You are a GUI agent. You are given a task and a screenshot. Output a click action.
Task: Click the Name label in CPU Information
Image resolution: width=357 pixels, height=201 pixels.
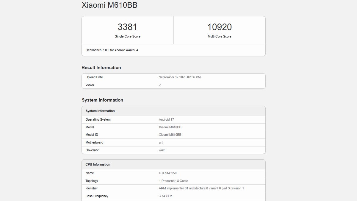pos(90,173)
